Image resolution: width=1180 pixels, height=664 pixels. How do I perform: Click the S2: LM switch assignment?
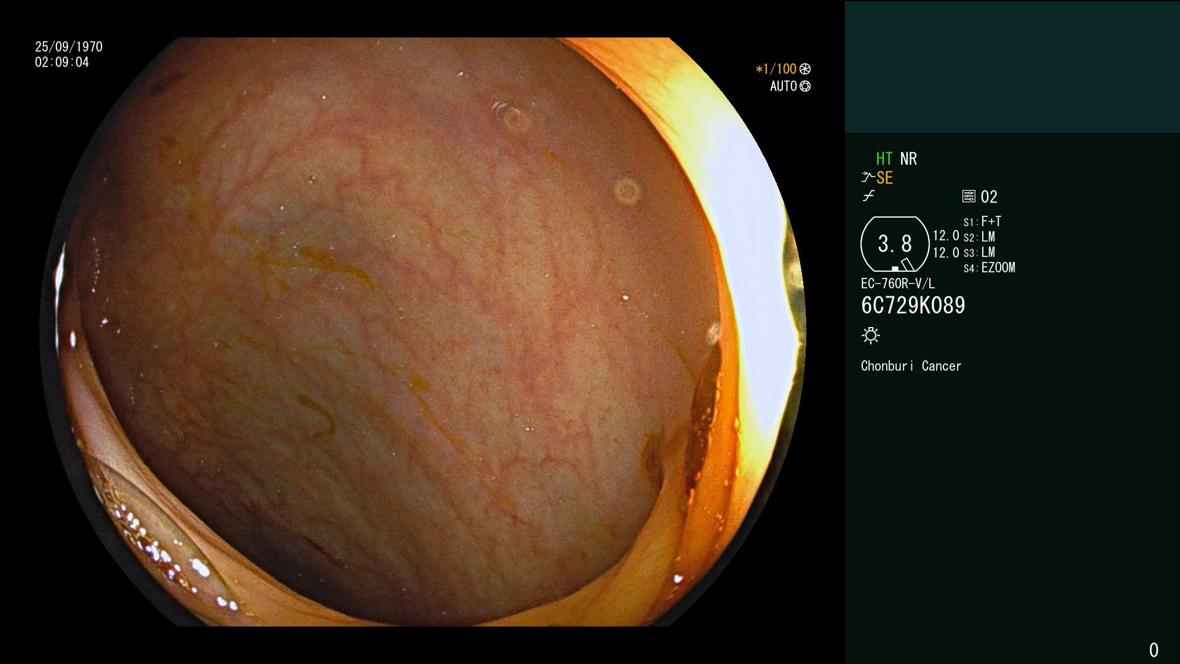[x=979, y=237]
